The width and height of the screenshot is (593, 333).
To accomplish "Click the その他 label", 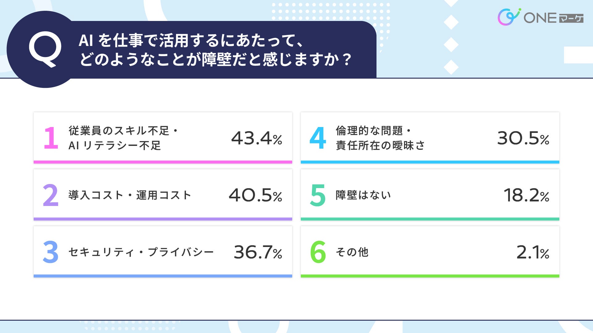I will (x=352, y=252).
